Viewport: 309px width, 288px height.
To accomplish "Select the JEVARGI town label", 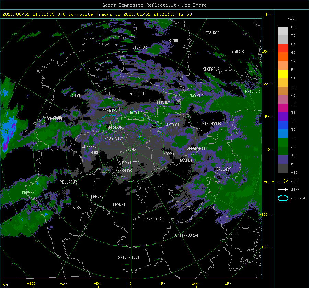I will click(212, 33).
